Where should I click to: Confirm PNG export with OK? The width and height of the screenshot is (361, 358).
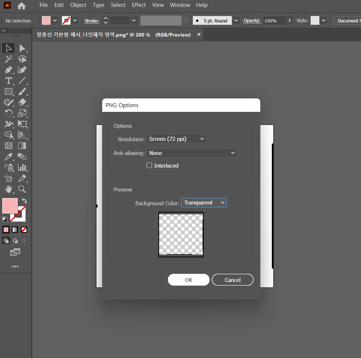(188, 280)
